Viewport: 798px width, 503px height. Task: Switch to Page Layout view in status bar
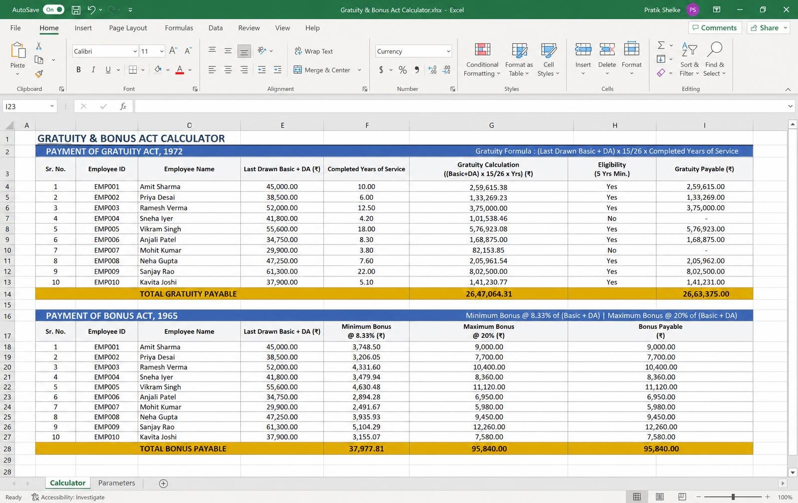point(659,497)
